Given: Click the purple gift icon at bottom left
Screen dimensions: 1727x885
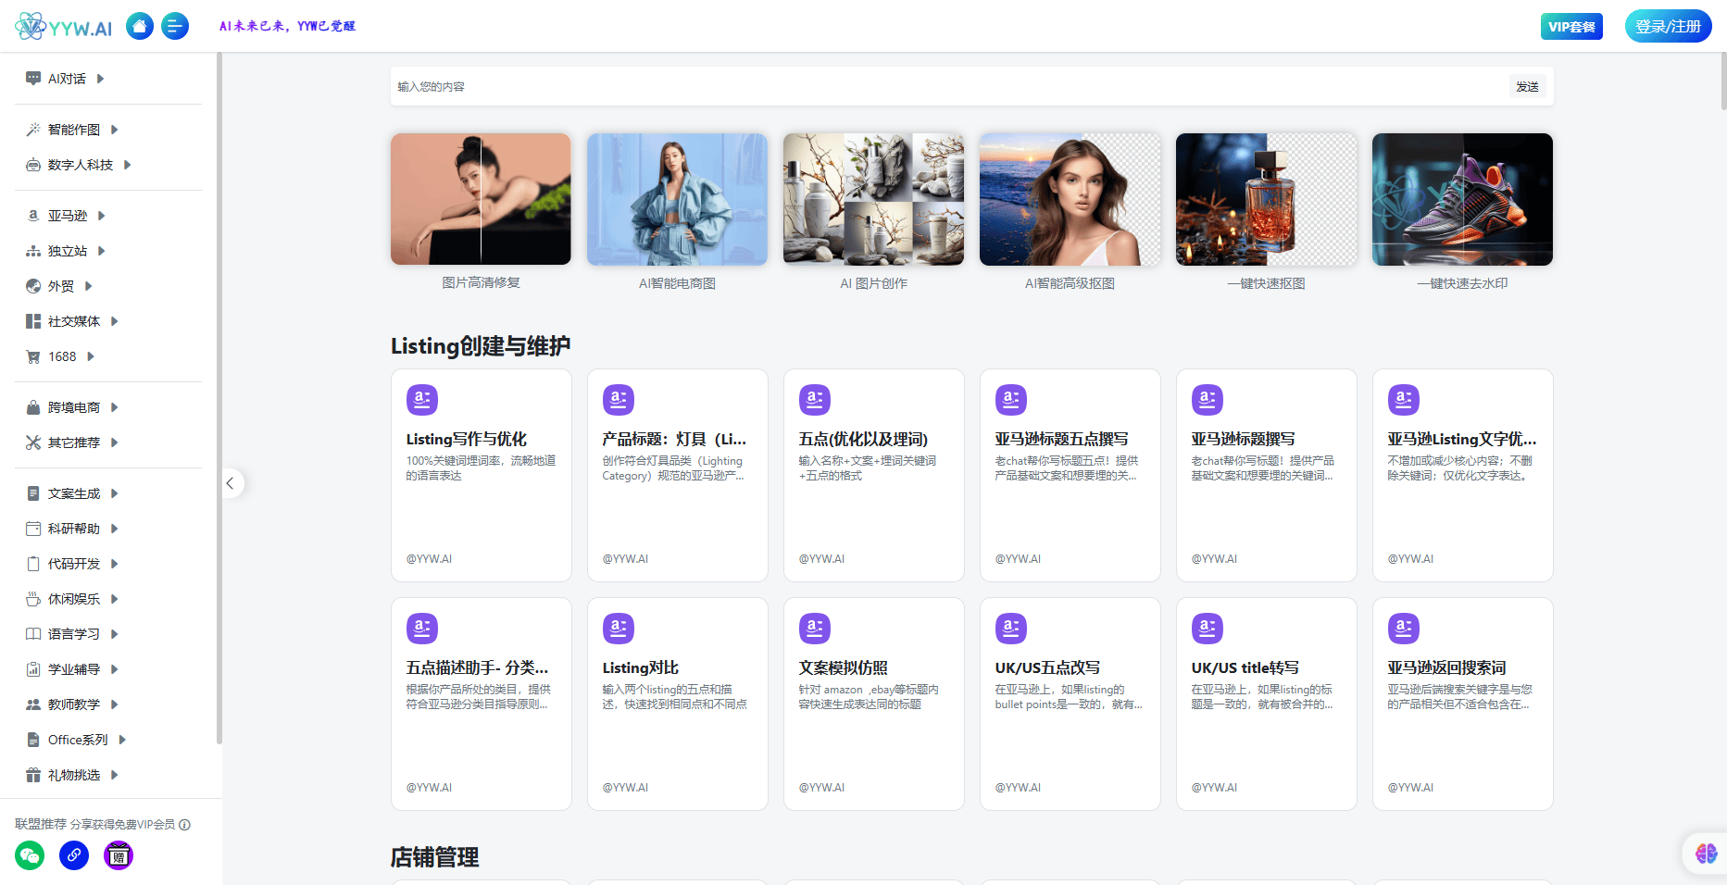Looking at the screenshot, I should tap(119, 855).
